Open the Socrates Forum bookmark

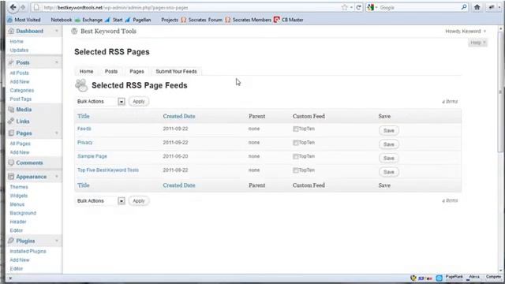[202, 20]
